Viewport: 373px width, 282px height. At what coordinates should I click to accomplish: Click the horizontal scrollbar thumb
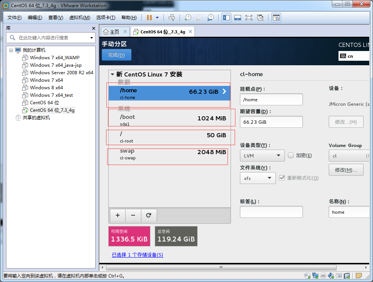tap(221, 267)
